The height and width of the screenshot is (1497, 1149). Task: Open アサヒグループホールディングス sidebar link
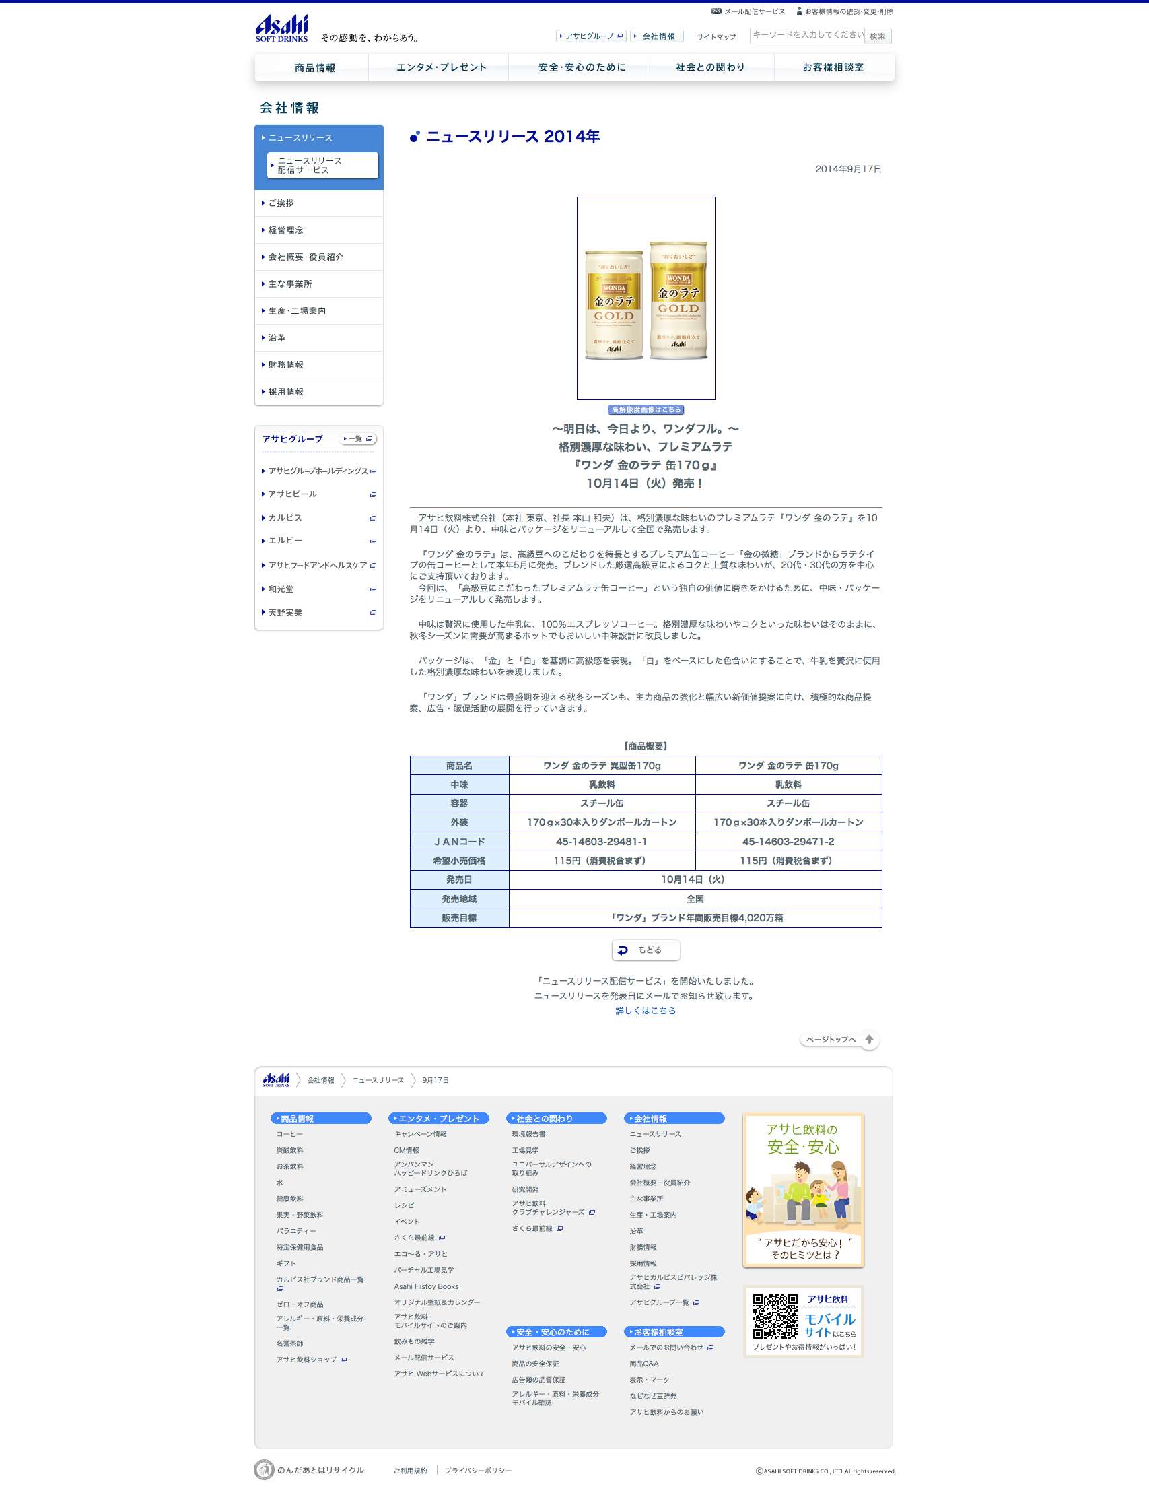click(318, 471)
